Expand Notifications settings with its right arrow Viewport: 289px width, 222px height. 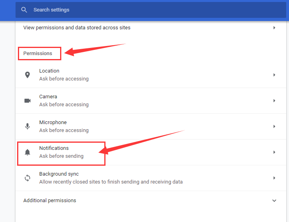tap(274, 152)
